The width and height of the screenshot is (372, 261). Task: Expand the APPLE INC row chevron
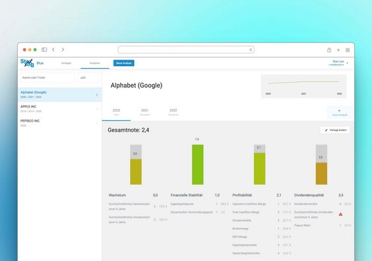click(x=97, y=109)
